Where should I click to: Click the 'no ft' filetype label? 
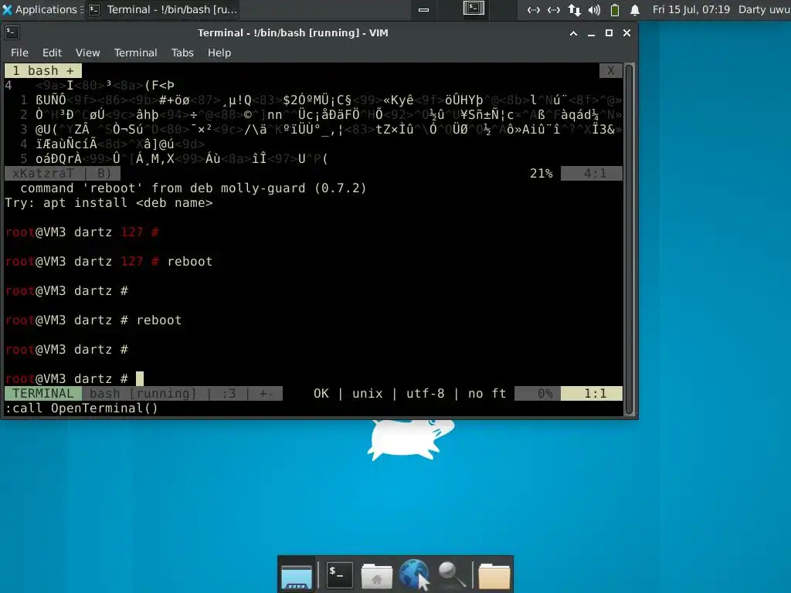[487, 393]
